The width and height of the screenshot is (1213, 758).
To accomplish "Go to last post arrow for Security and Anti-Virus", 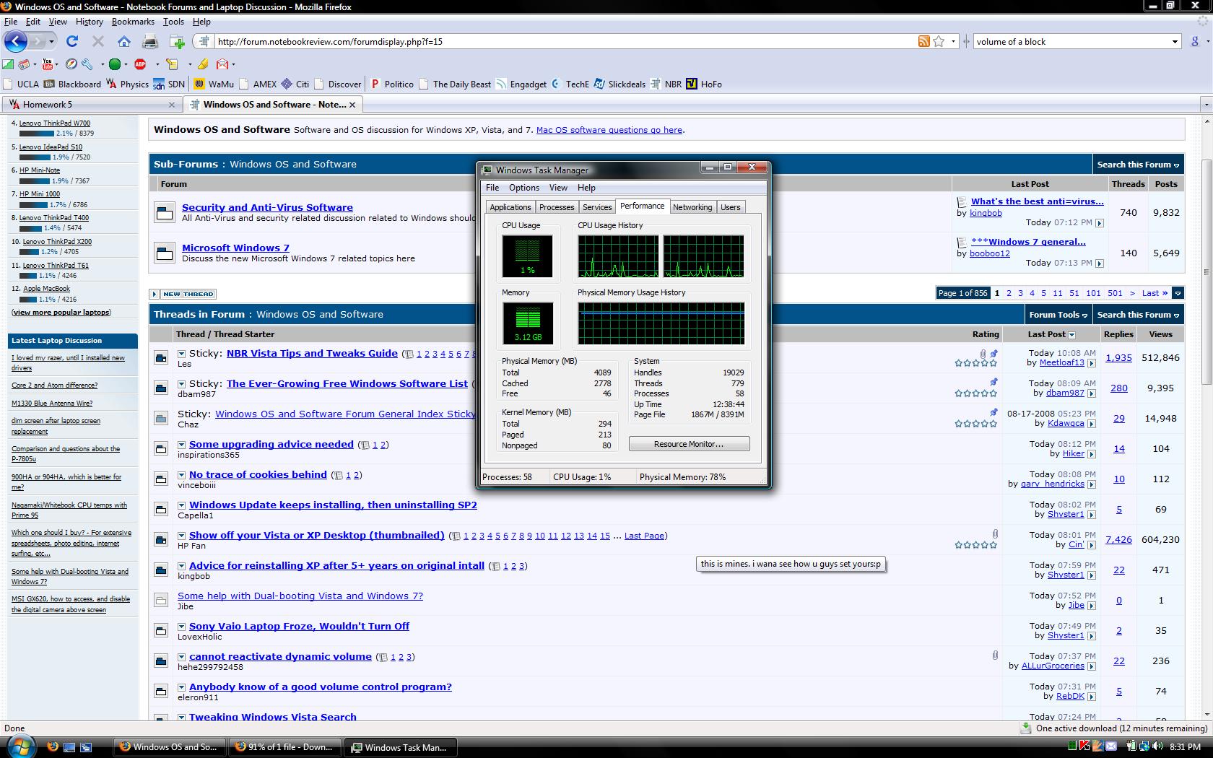I will [1100, 223].
